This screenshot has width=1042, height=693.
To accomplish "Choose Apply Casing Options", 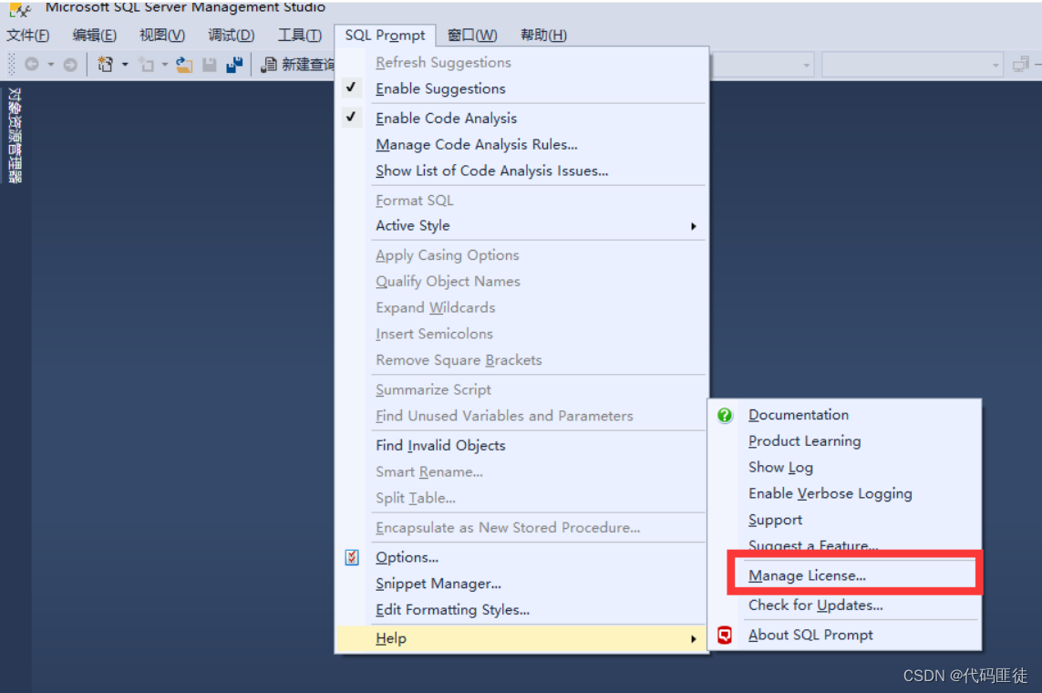I will tap(448, 255).
